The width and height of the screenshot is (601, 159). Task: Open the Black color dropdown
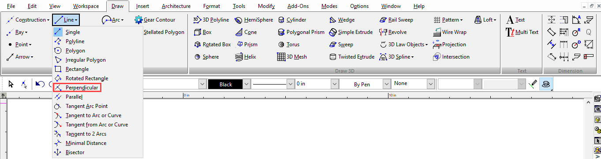[x=247, y=84]
